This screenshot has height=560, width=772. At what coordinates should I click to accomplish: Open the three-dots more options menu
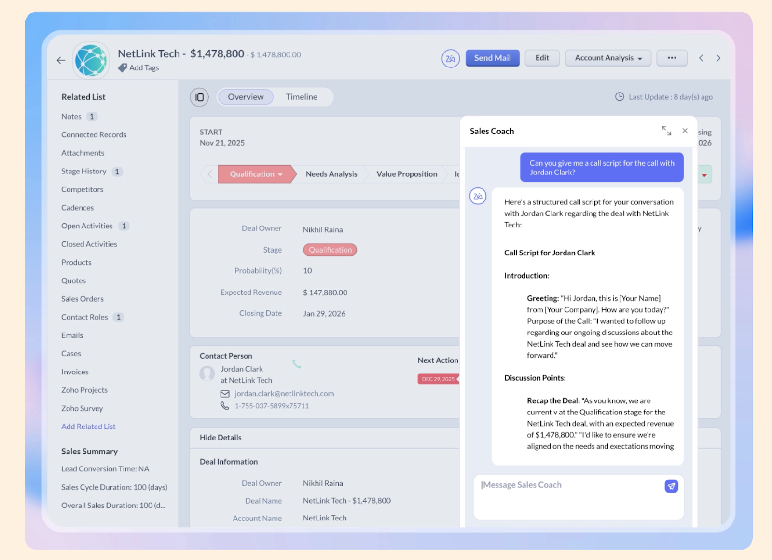click(672, 58)
